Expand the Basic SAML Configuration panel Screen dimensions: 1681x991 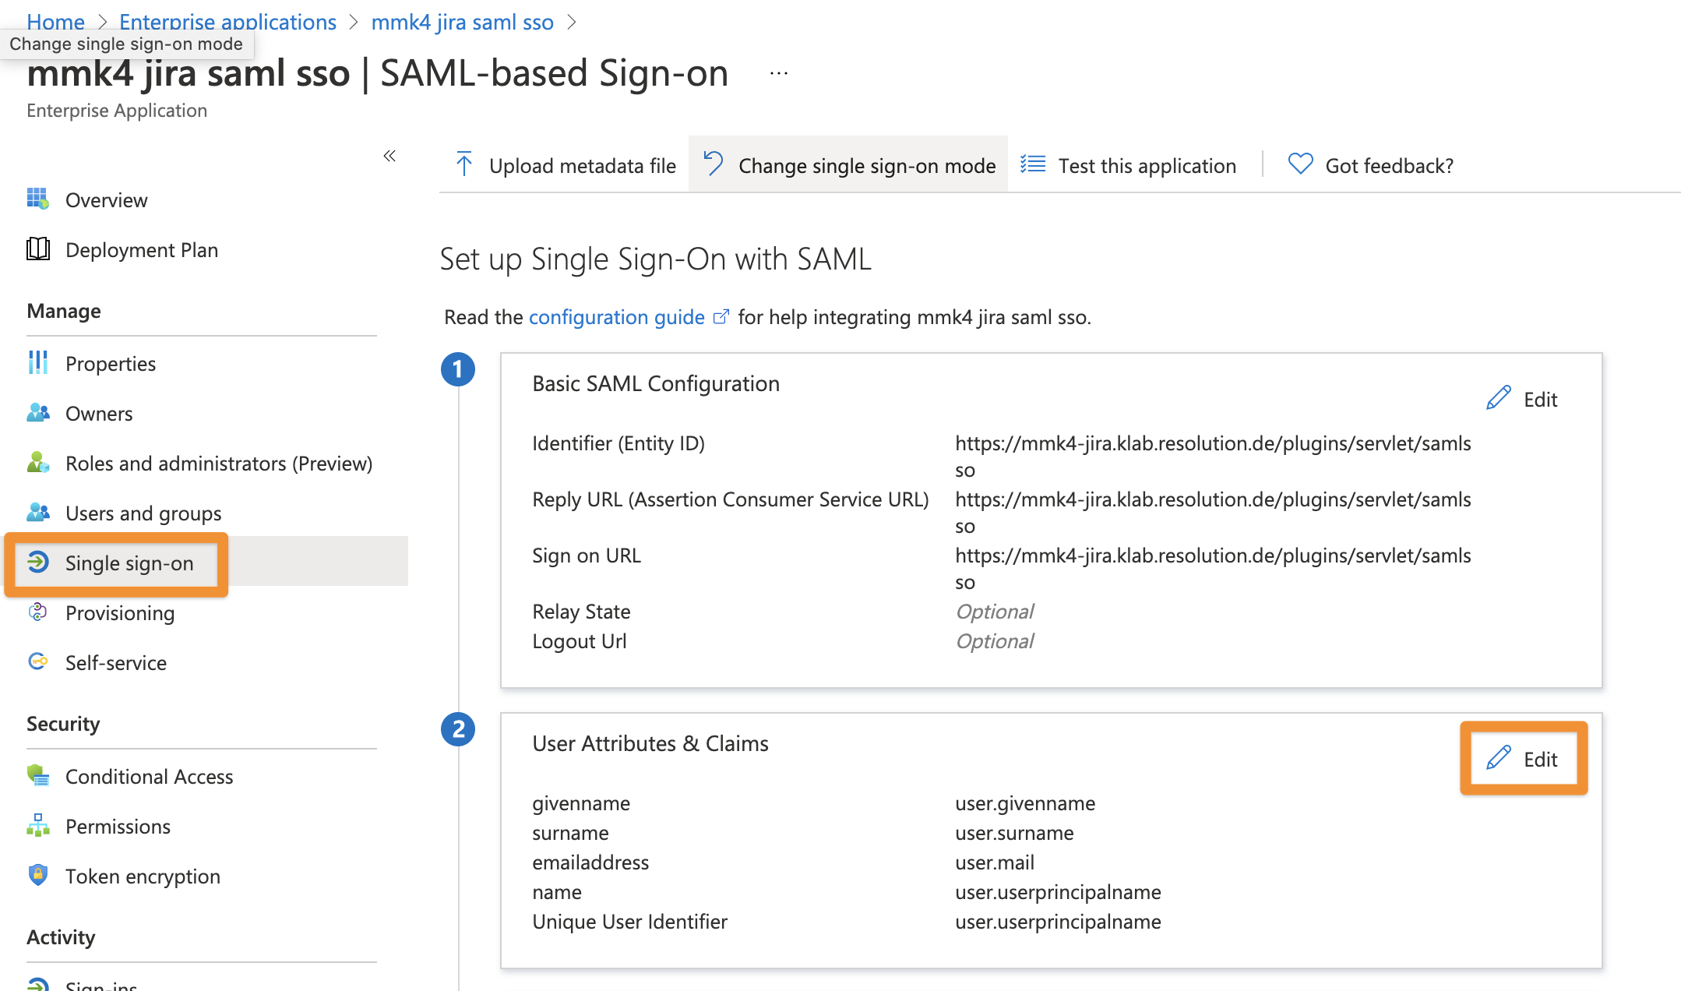(1523, 397)
